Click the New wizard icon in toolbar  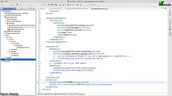tap(2, 5)
